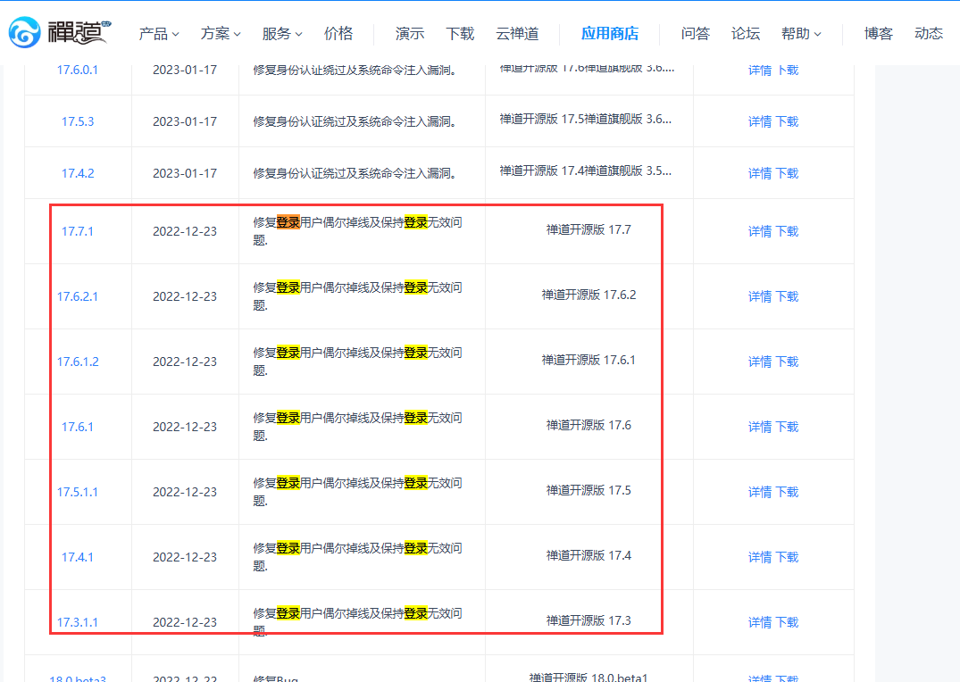Select compatibility text 禅道开源版 17.5

tap(589, 490)
